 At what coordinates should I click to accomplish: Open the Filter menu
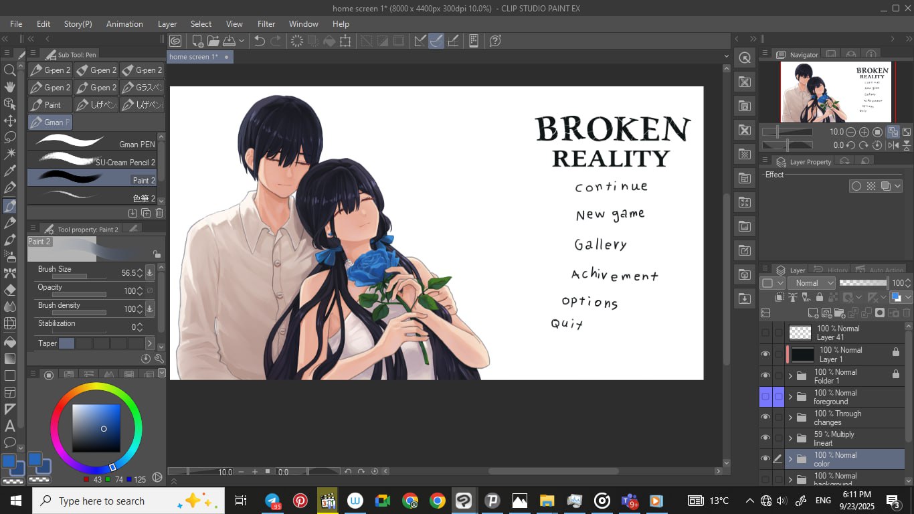(266, 23)
